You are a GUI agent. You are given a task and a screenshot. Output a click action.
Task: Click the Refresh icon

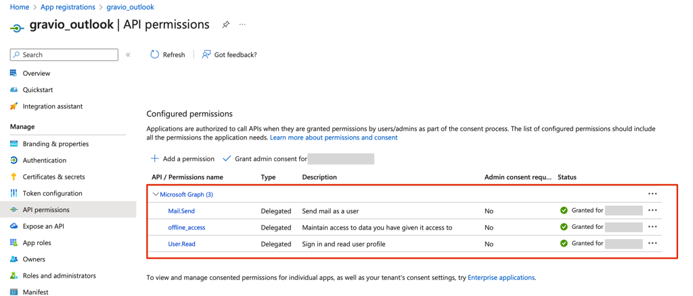(155, 54)
